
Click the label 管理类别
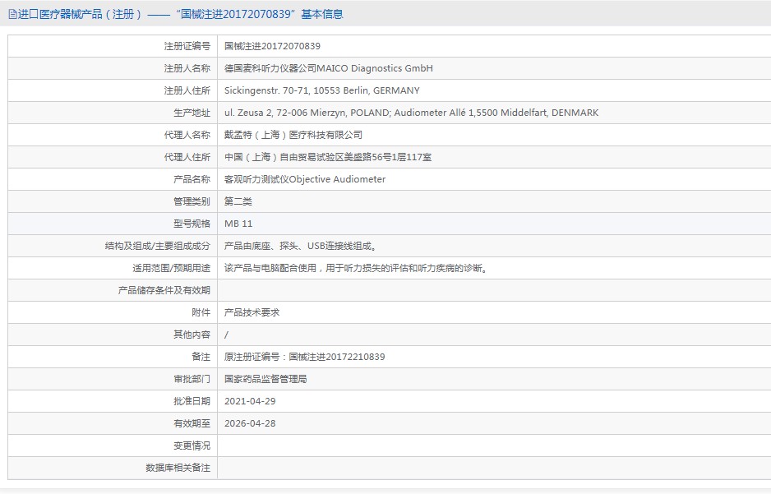pyautogui.click(x=192, y=201)
